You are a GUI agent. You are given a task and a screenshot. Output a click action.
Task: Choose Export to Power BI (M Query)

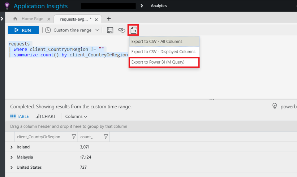(164, 62)
